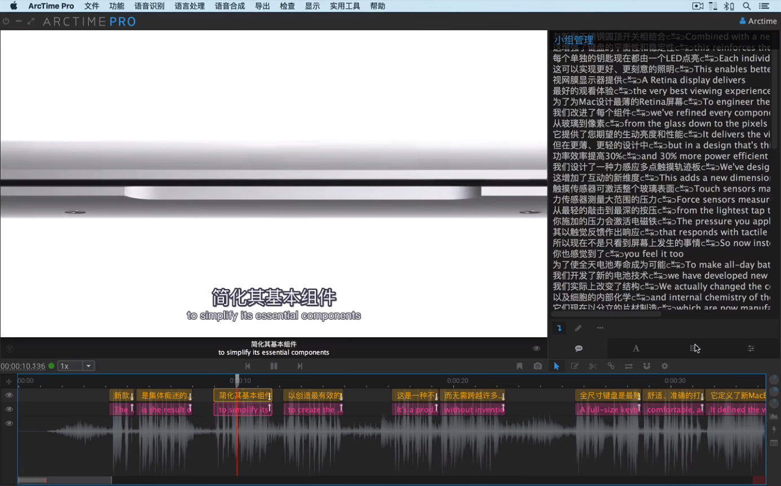Activate the link chain tool
The width and height of the screenshot is (781, 486).
[611, 366]
